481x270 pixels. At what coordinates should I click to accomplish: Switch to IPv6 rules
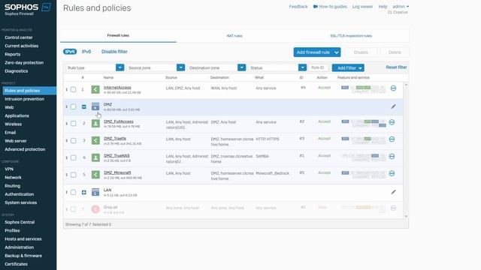click(x=86, y=52)
